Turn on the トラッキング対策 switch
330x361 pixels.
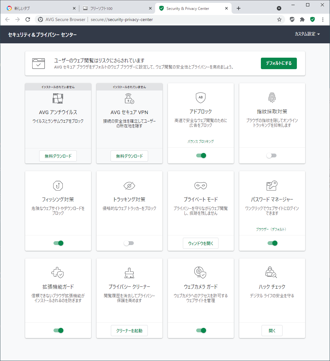(129, 243)
